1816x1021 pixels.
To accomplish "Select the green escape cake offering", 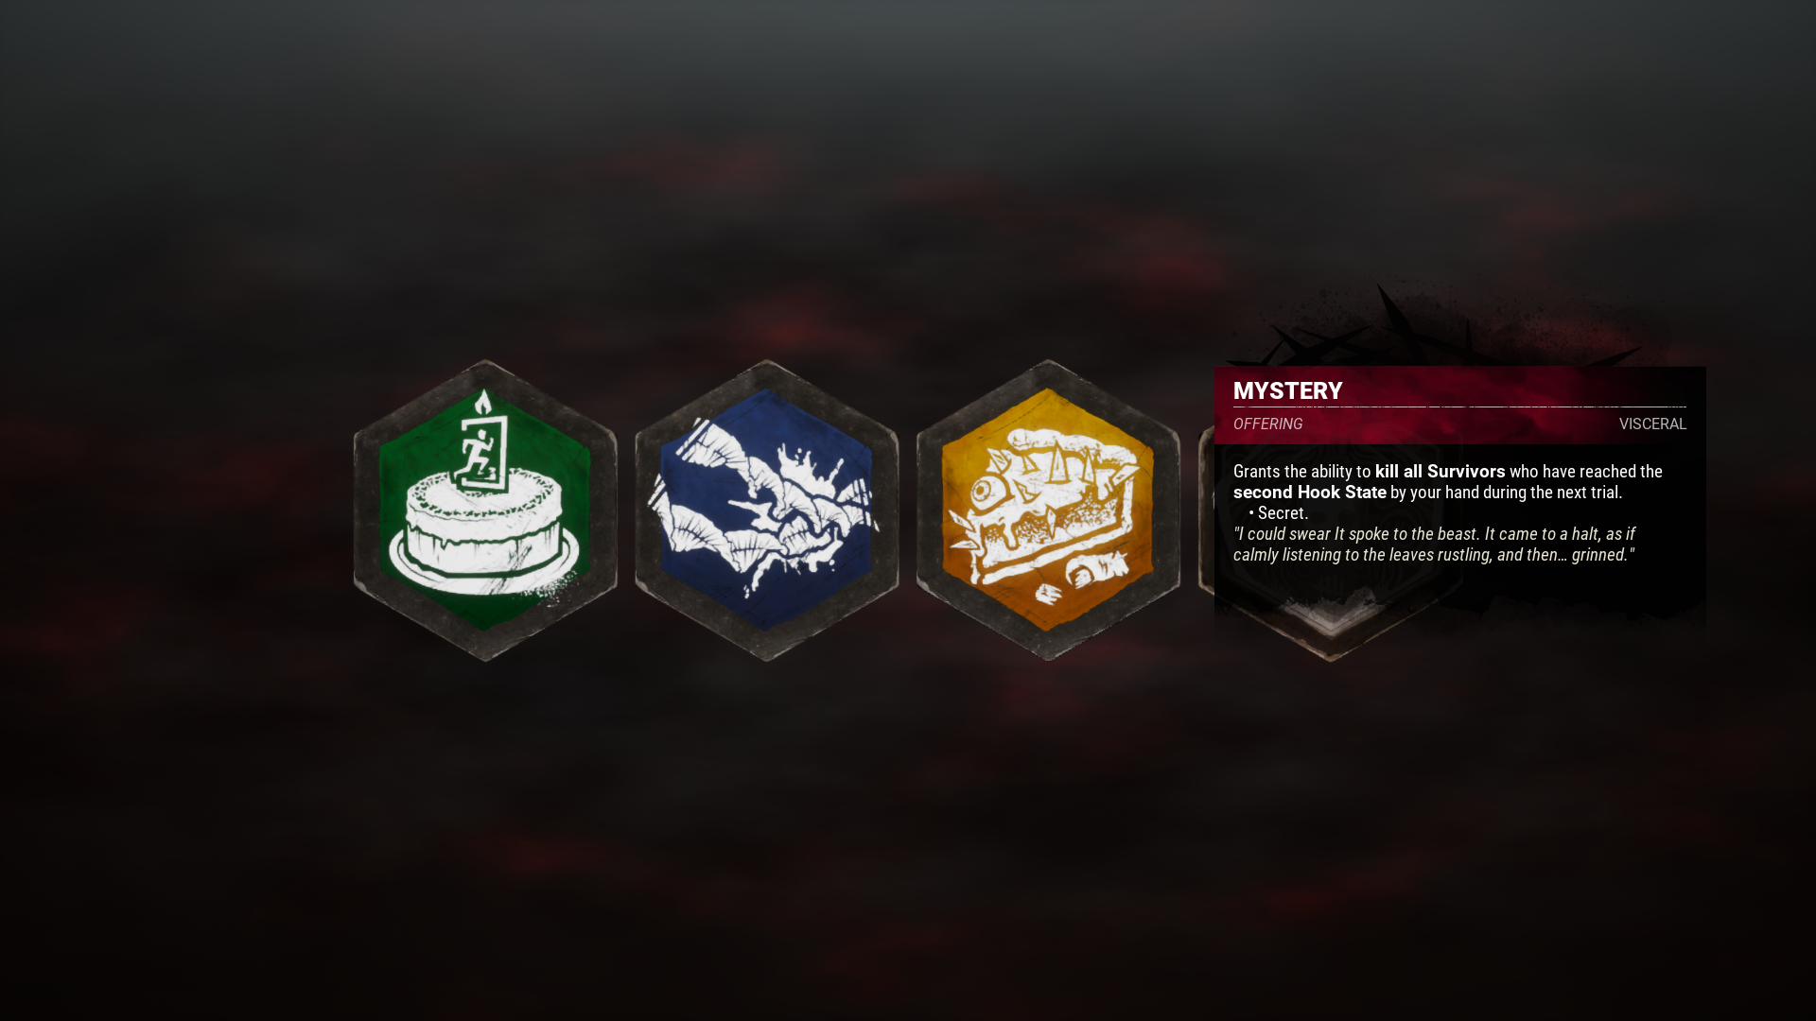I will [x=485, y=510].
